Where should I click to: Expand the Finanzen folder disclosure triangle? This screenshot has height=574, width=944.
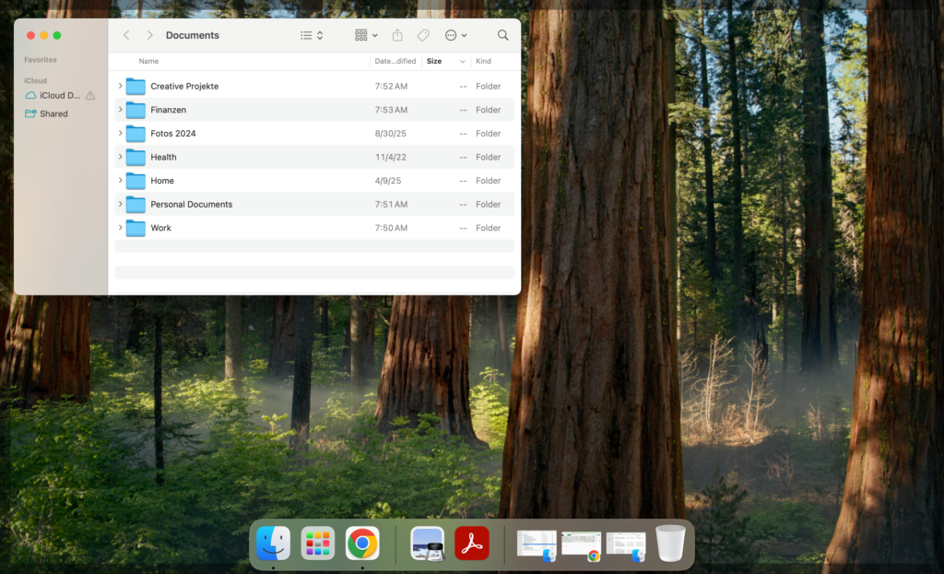(119, 109)
